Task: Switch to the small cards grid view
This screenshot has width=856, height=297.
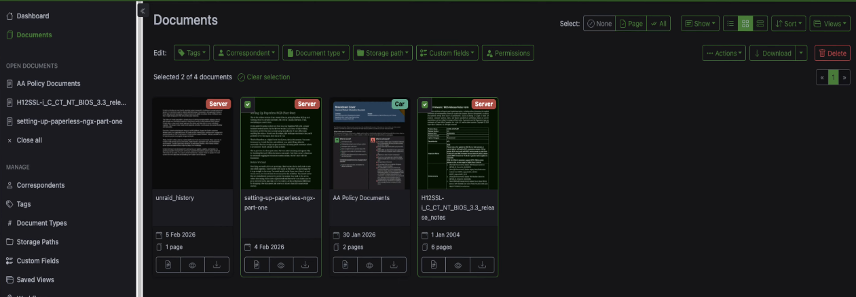Action: pos(745,24)
